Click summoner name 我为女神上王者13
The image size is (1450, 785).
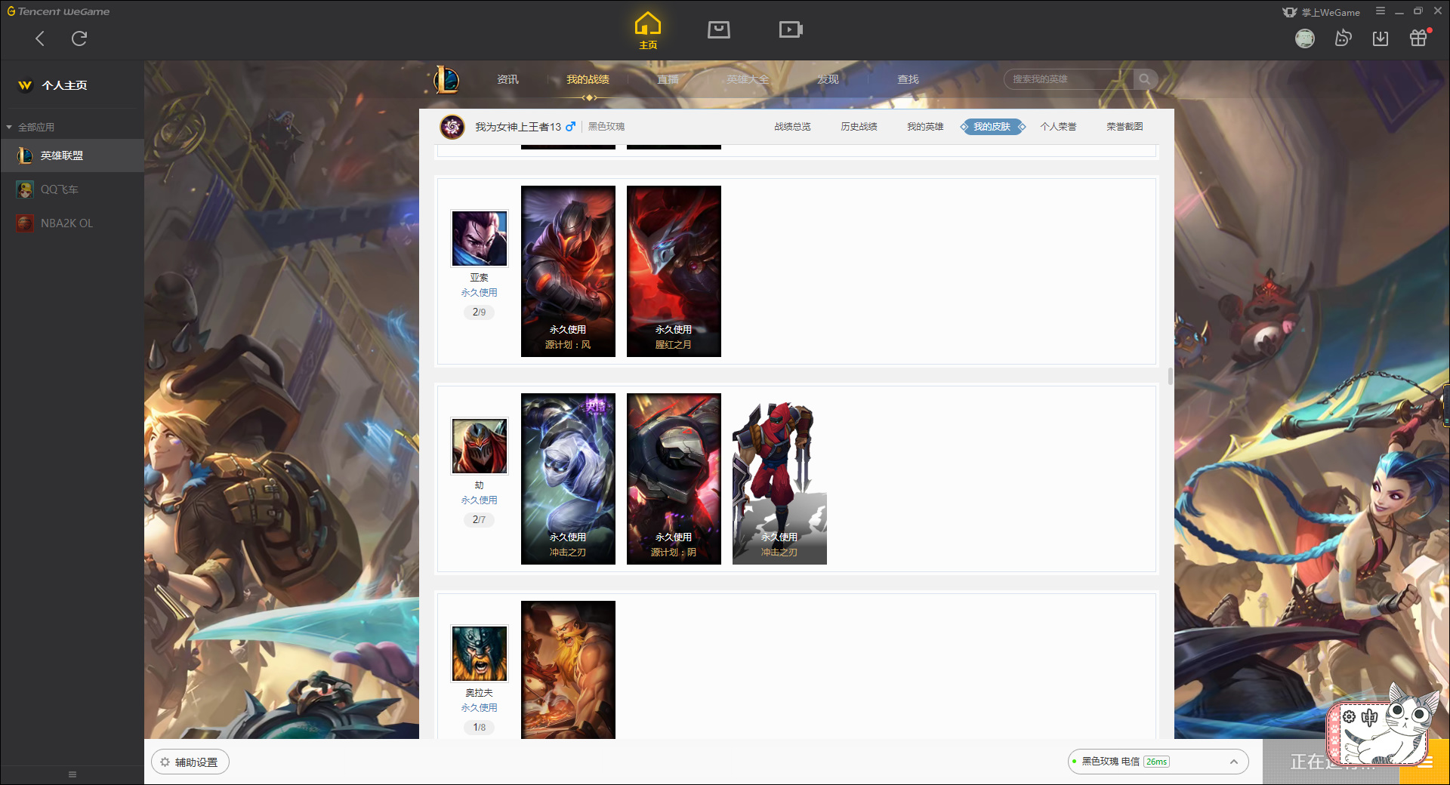click(x=518, y=127)
